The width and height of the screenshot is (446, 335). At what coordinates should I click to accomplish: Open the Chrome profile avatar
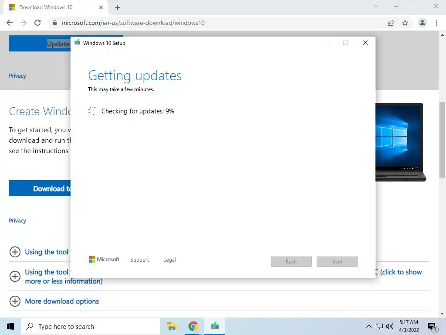[x=422, y=23]
